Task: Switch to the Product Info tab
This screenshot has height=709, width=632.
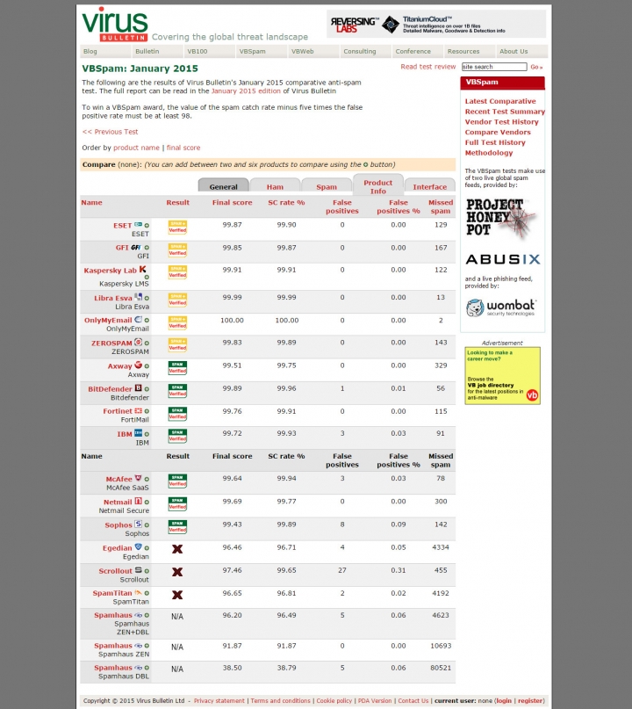Action: (378, 186)
